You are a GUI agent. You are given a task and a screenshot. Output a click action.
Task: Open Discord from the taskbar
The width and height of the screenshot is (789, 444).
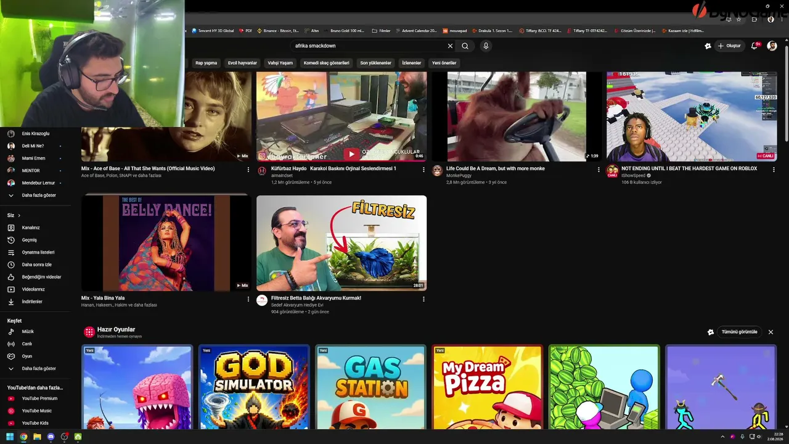click(51, 437)
